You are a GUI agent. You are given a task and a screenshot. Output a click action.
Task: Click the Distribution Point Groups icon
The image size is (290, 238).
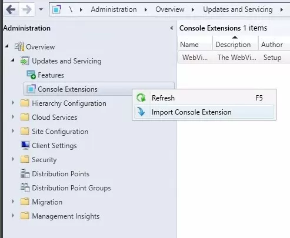[25, 187]
